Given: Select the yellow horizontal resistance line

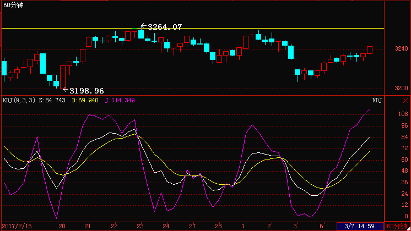Looking at the screenshot, I should coord(193,28).
